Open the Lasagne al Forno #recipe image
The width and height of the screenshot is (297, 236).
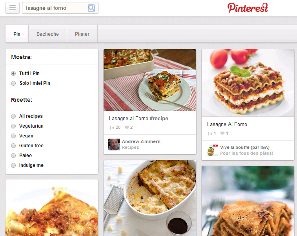[150, 80]
